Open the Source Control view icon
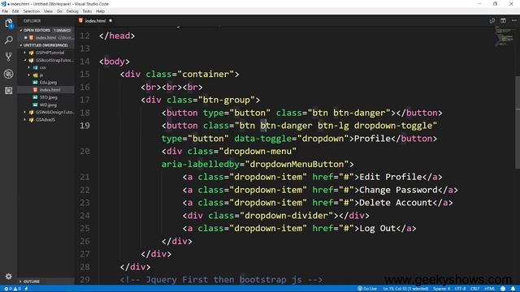Viewport: 520px width, 292px height. 9,57
